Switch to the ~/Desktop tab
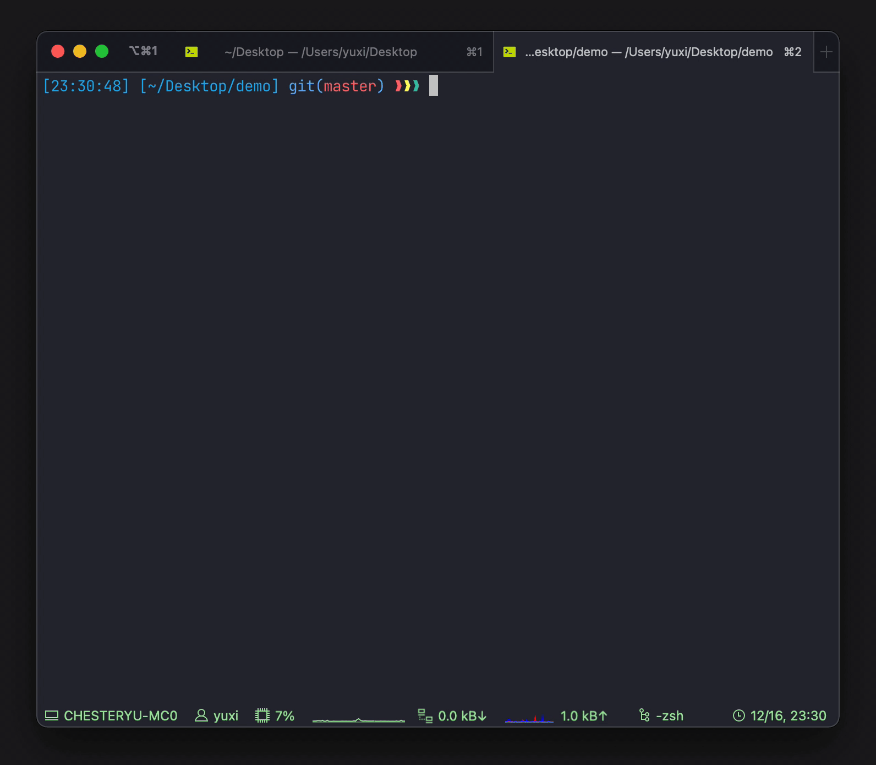This screenshot has height=765, width=876. [320, 52]
